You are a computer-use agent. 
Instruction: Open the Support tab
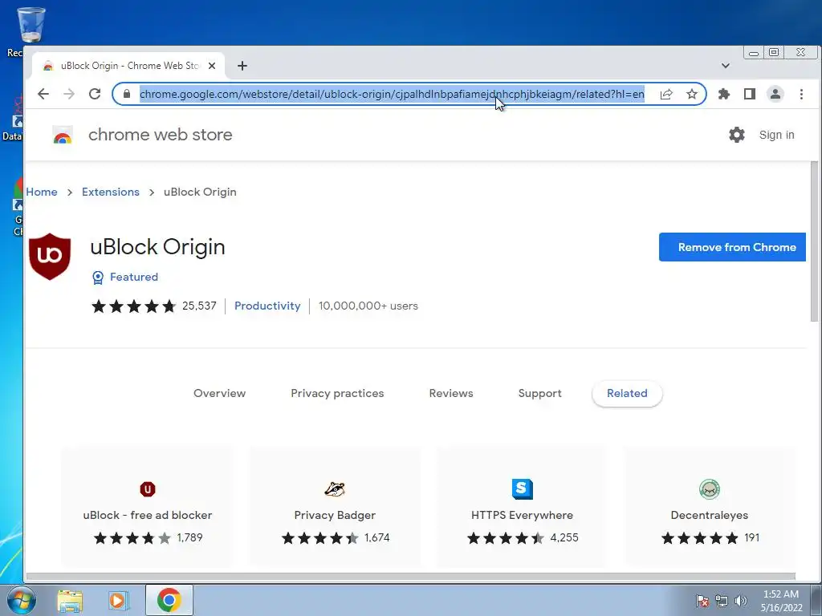(x=540, y=393)
